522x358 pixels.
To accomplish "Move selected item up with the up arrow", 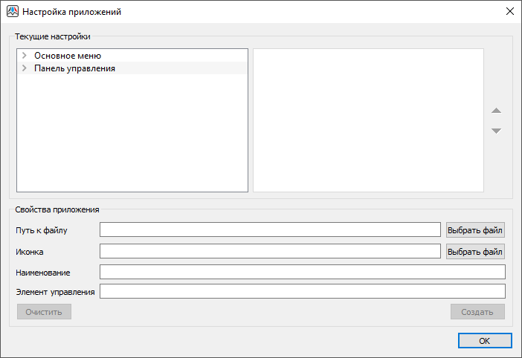I will [496, 111].
